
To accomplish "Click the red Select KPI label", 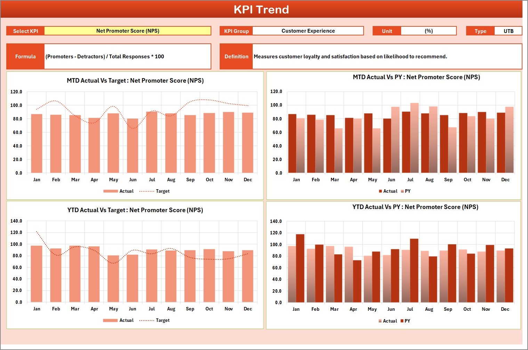I will tap(25, 31).
